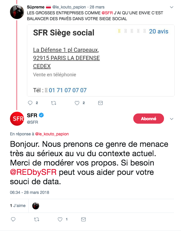Viewport: 181px width, 231px height.
Task: Reply to SFR's response tweet
Action: coord(13,219)
